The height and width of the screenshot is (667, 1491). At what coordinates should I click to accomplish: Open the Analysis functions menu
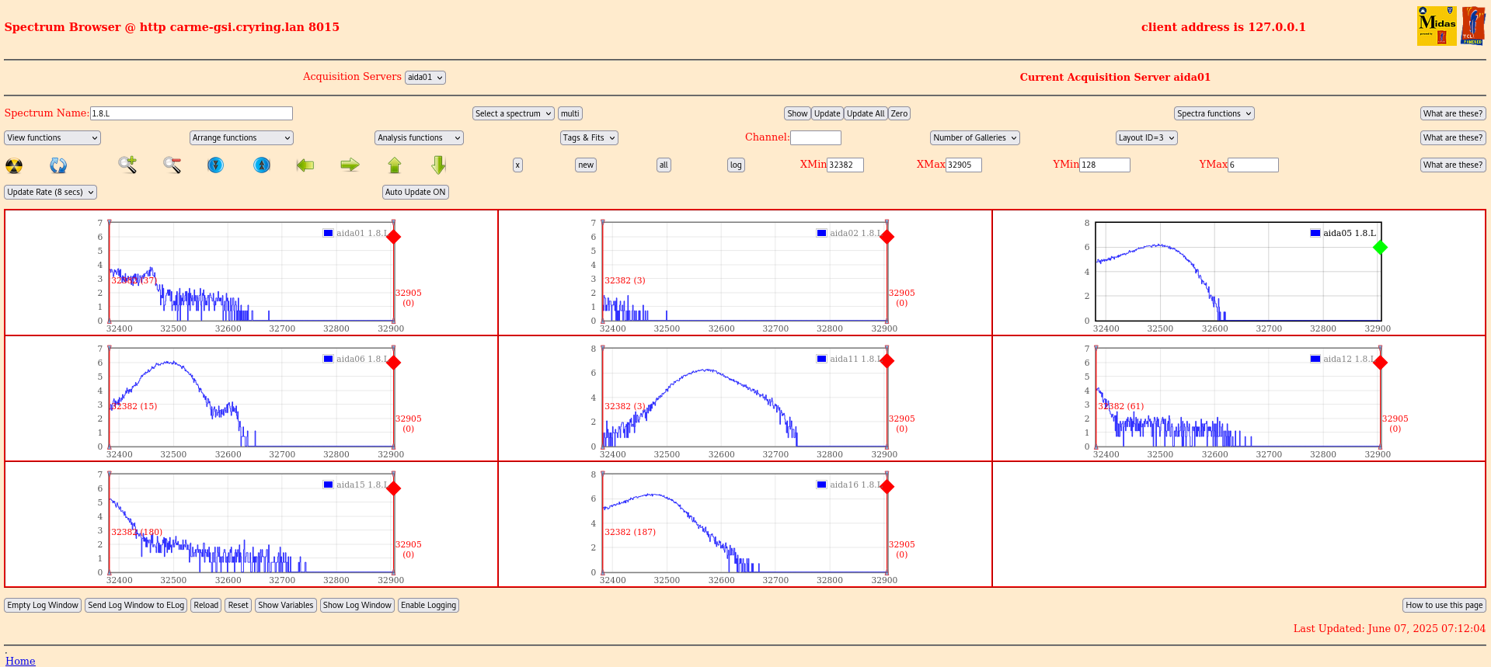pos(419,137)
